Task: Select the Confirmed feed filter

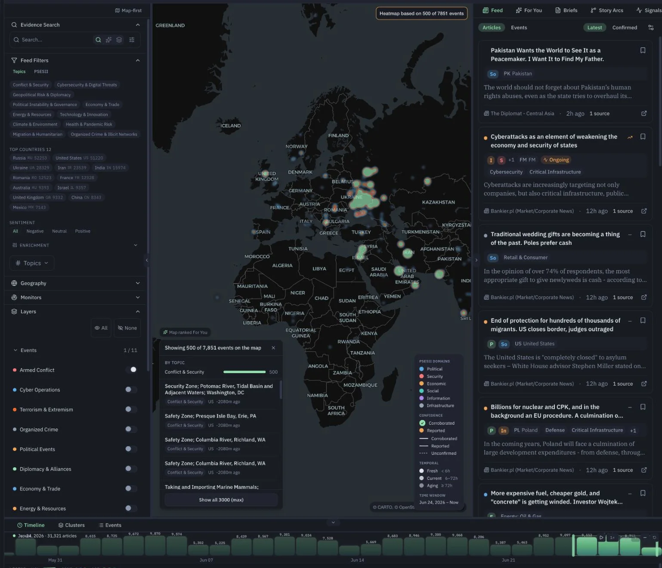Action: point(625,28)
